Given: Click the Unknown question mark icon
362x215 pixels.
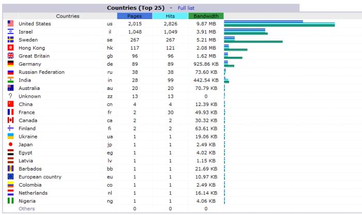Looking at the screenshot, I should (10, 96).
